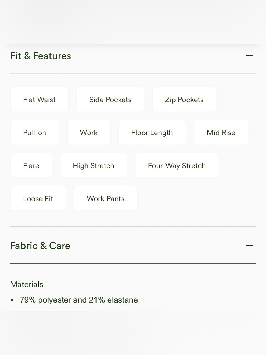Collapse the Fit & Features section
The image size is (266, 355).
click(x=249, y=56)
